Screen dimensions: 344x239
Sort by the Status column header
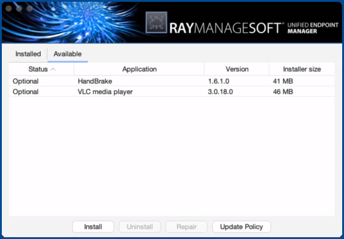point(42,69)
